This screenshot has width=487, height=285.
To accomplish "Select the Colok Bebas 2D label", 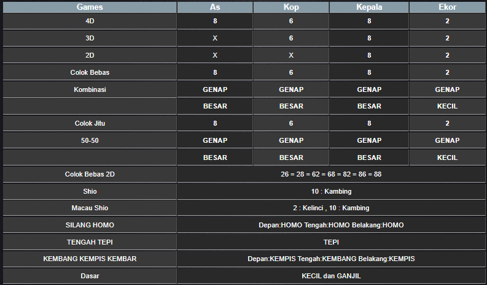I will [x=90, y=174].
